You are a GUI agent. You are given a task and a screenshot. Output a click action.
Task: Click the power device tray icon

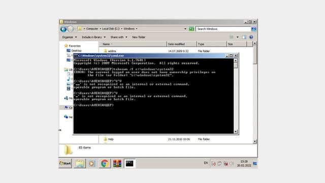click(x=219, y=164)
